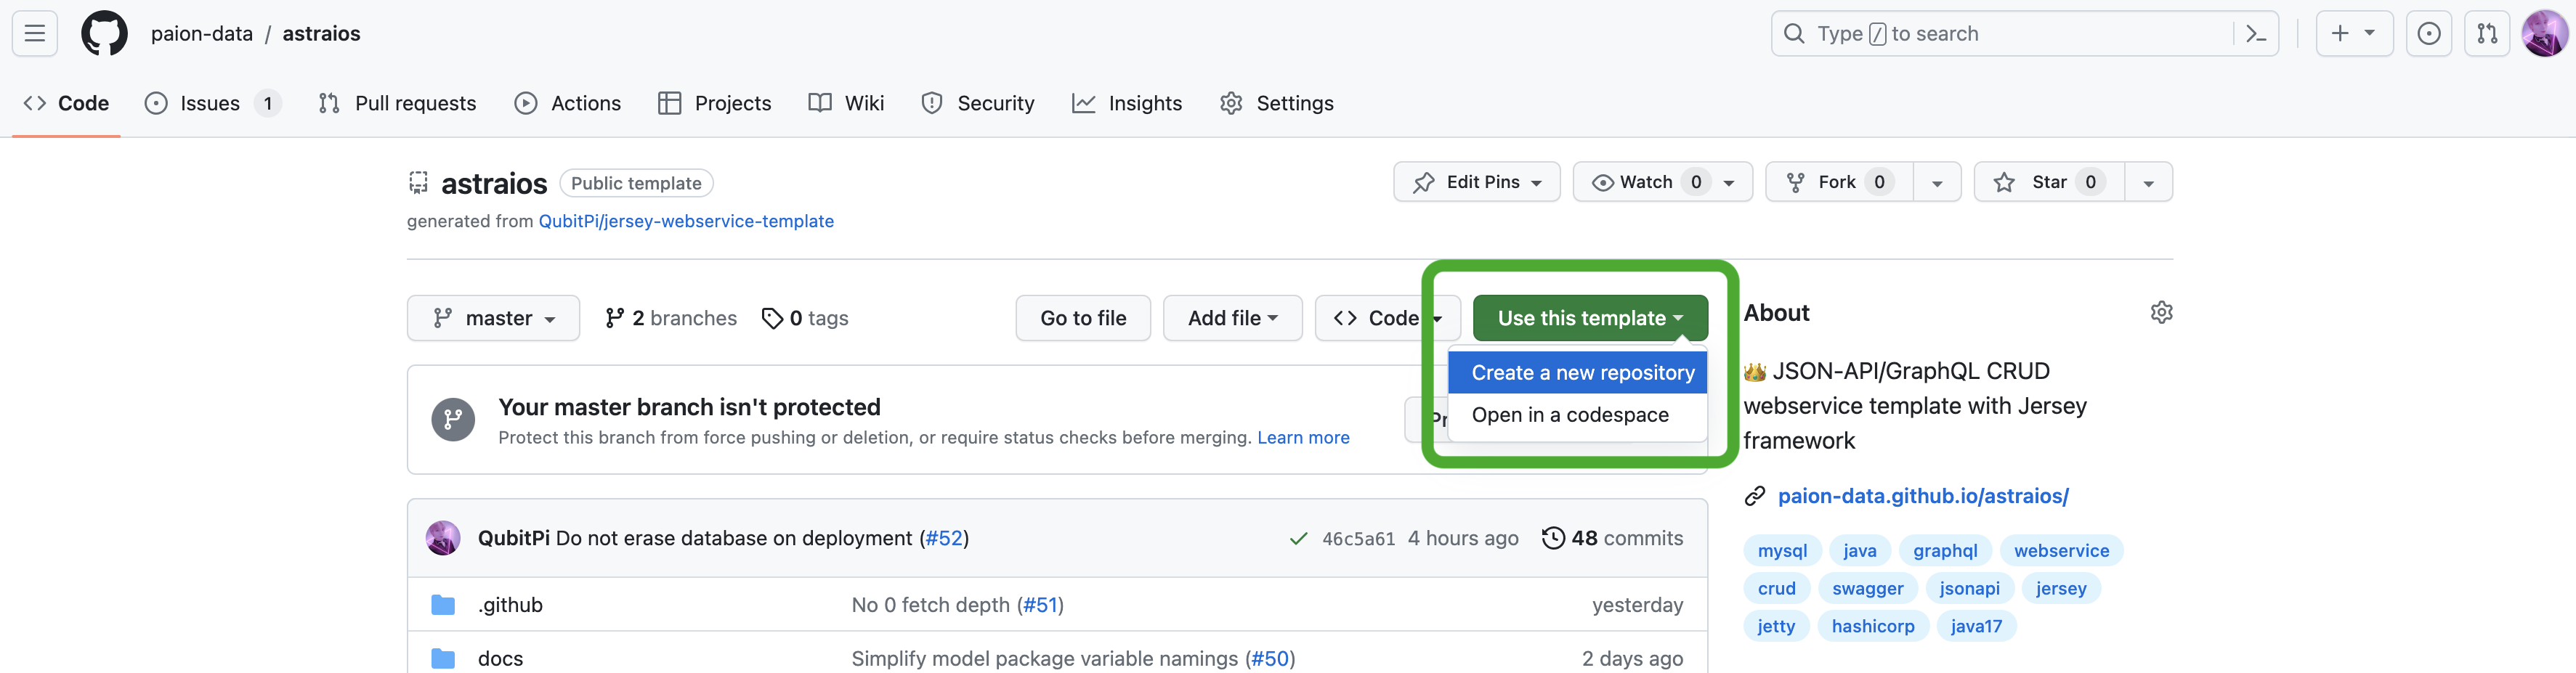Click the jetty topic tag
The width and height of the screenshot is (2576, 673).
pos(1776,627)
